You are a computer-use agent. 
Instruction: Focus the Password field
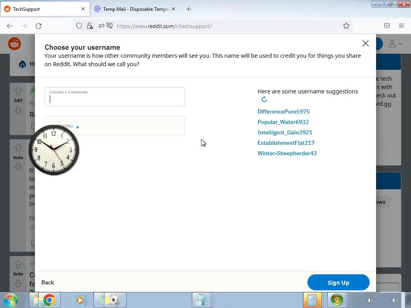[115, 126]
